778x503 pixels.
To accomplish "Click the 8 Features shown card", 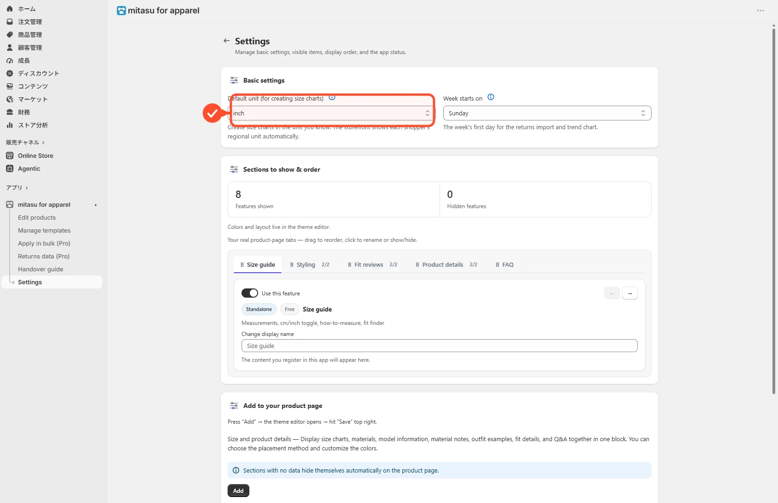I will coord(333,199).
